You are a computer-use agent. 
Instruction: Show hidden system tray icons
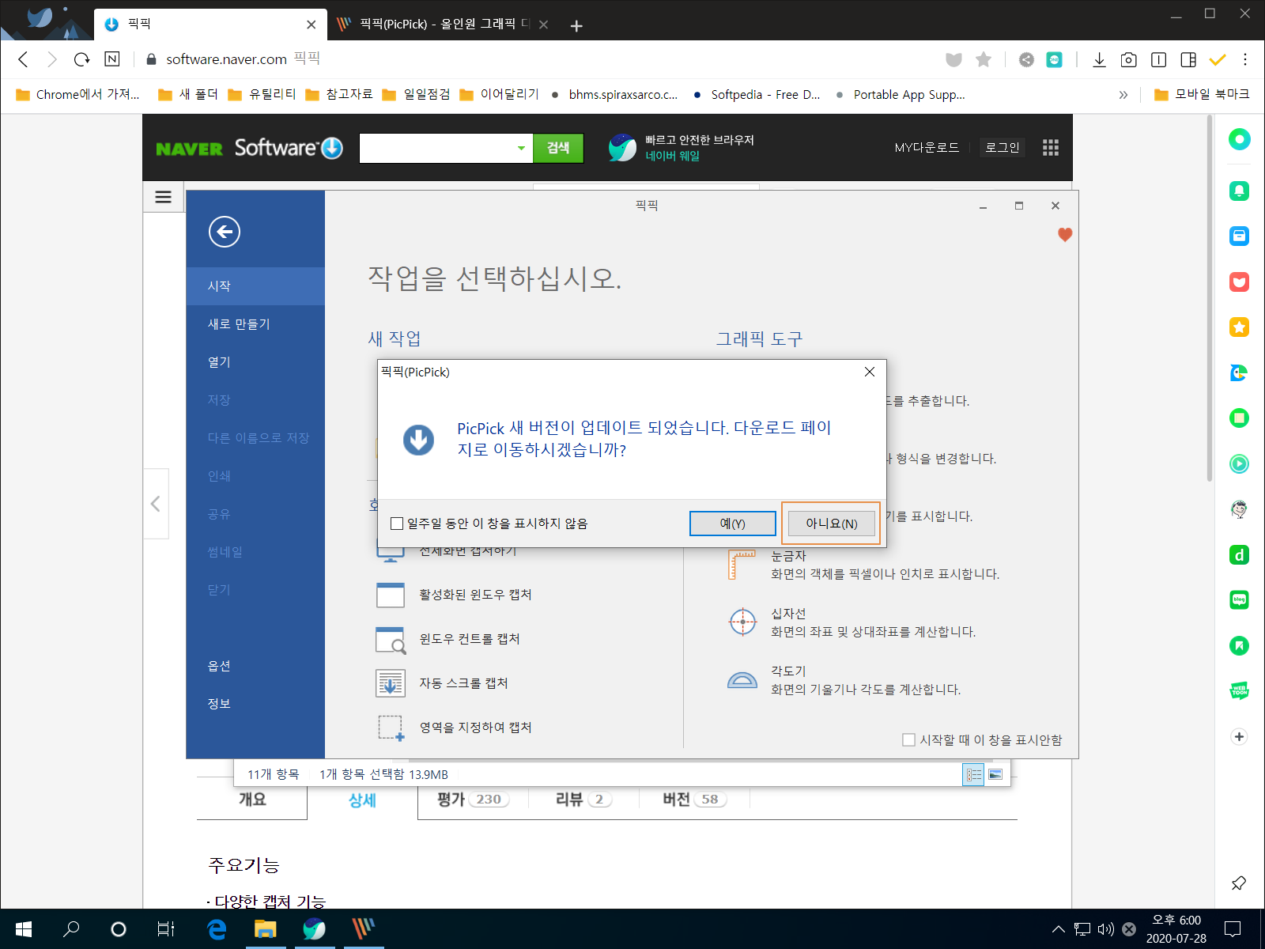pyautogui.click(x=1058, y=929)
